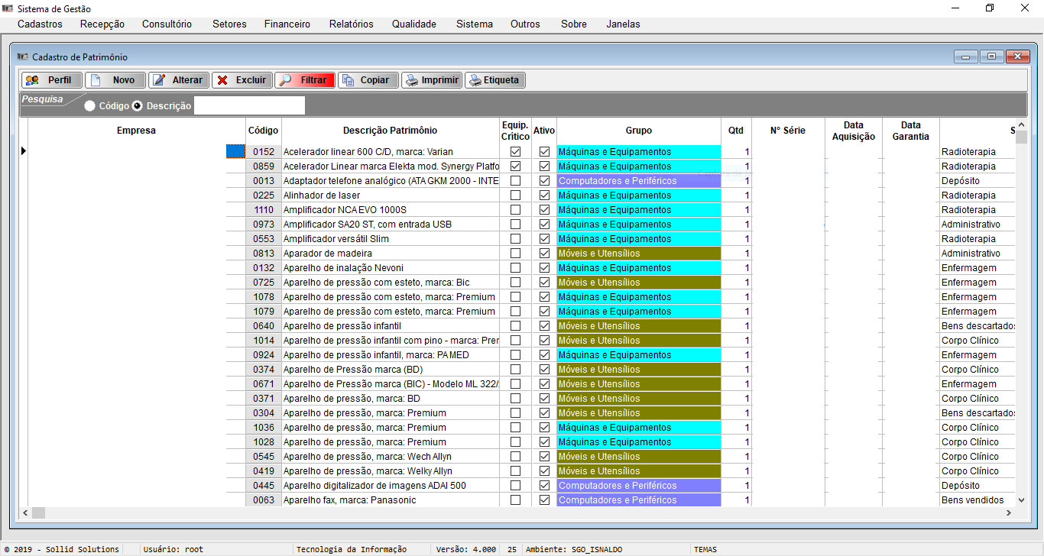
Task: Click the Etiqueta button
Action: click(495, 80)
